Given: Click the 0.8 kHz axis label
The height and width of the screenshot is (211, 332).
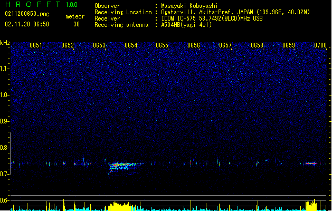Looking at the screenshot, I should 4,148.
